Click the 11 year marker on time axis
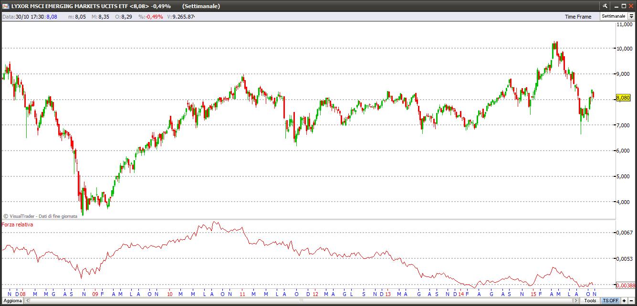The width and height of the screenshot is (637, 306). click(x=242, y=294)
